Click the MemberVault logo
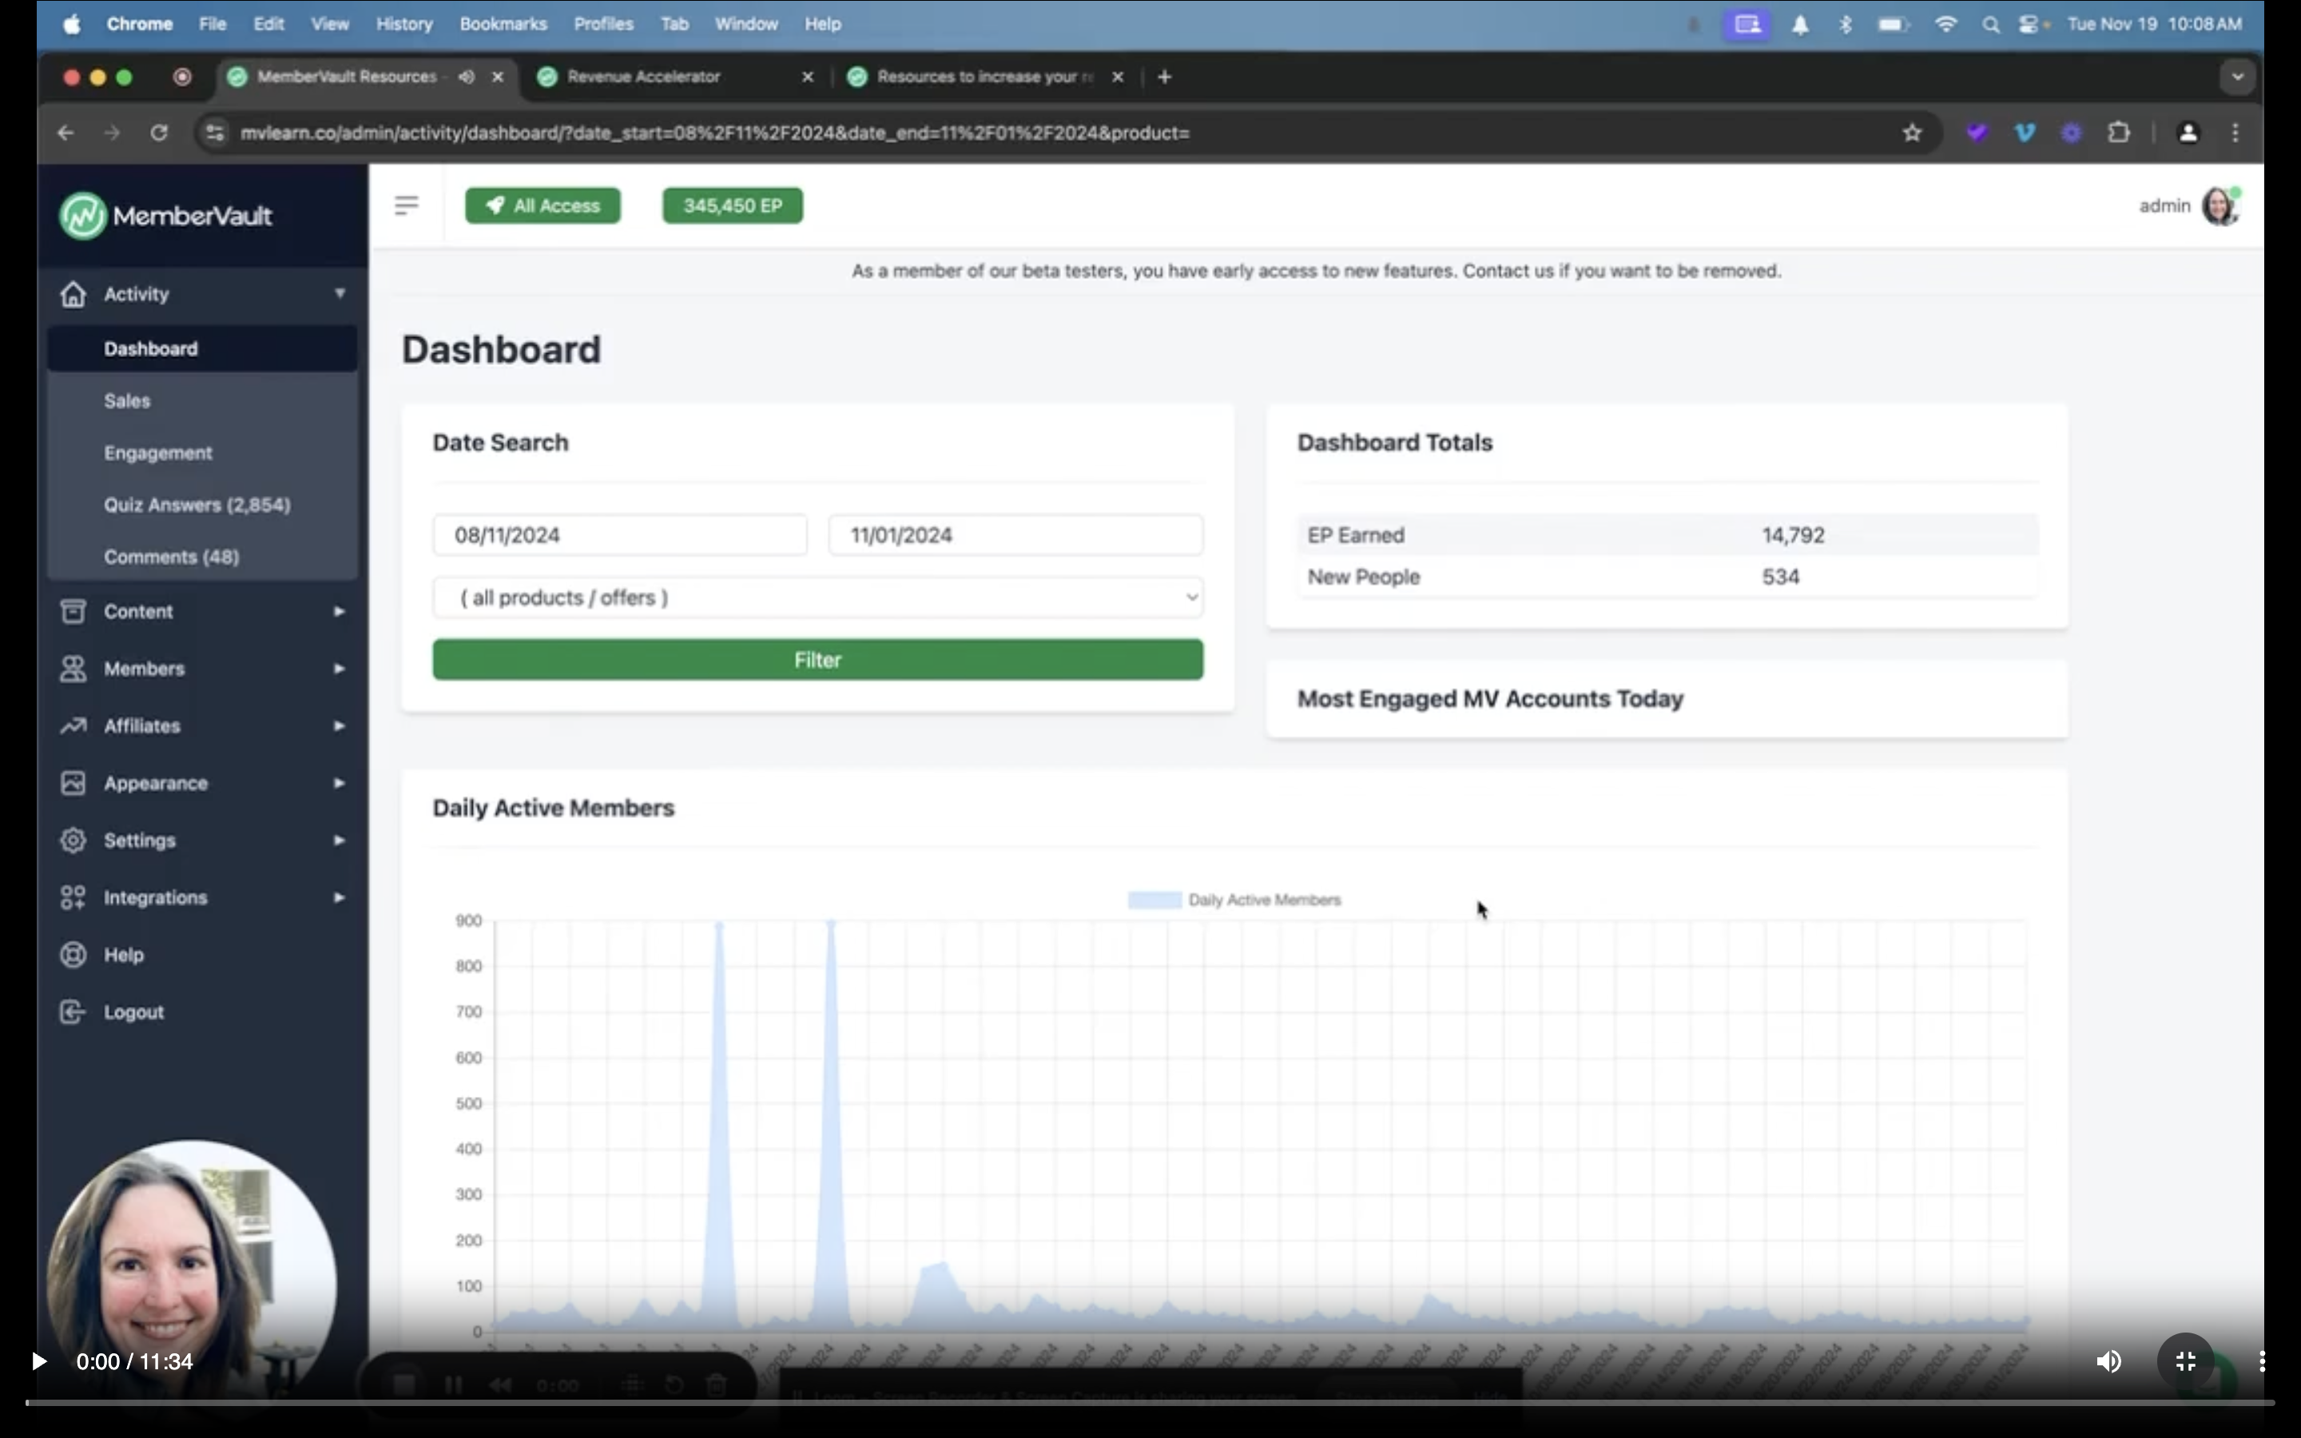Viewport: 2301px width, 1438px height. pyautogui.click(x=166, y=216)
